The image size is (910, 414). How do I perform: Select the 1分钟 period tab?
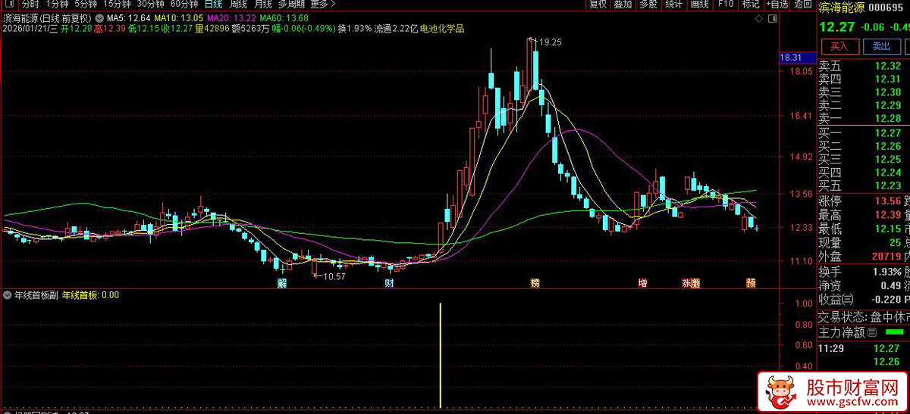click(57, 5)
